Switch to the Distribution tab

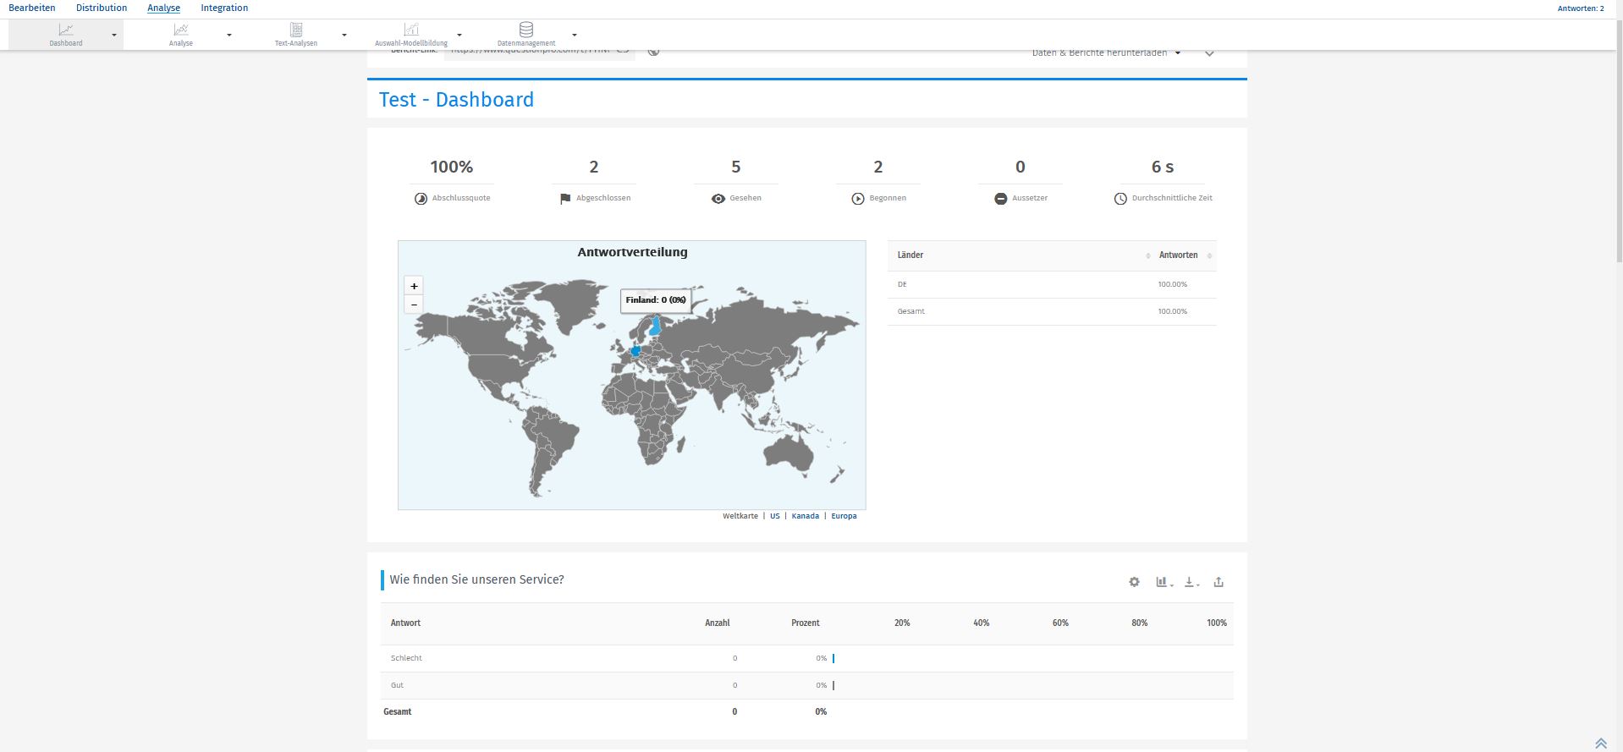tap(102, 8)
